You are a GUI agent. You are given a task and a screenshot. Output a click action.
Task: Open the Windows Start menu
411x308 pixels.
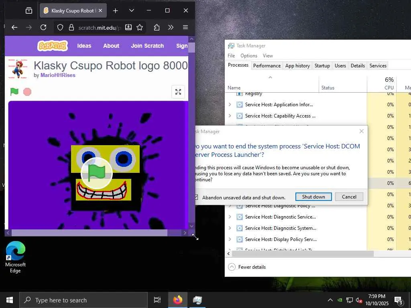coord(10,300)
